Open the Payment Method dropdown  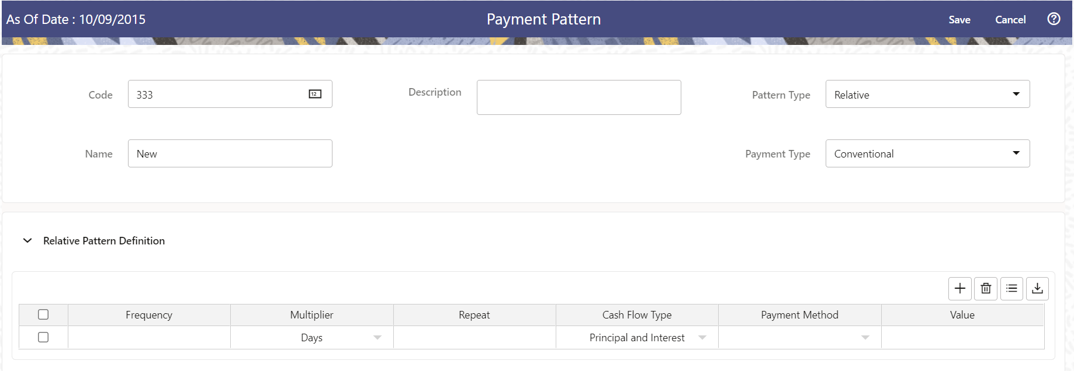[x=865, y=337]
